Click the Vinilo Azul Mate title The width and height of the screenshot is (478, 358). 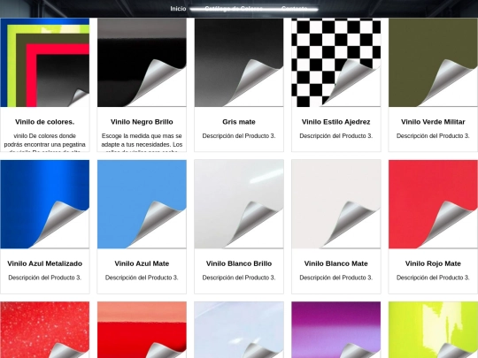(142, 263)
